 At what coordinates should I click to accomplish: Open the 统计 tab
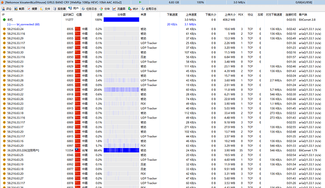point(133,8)
